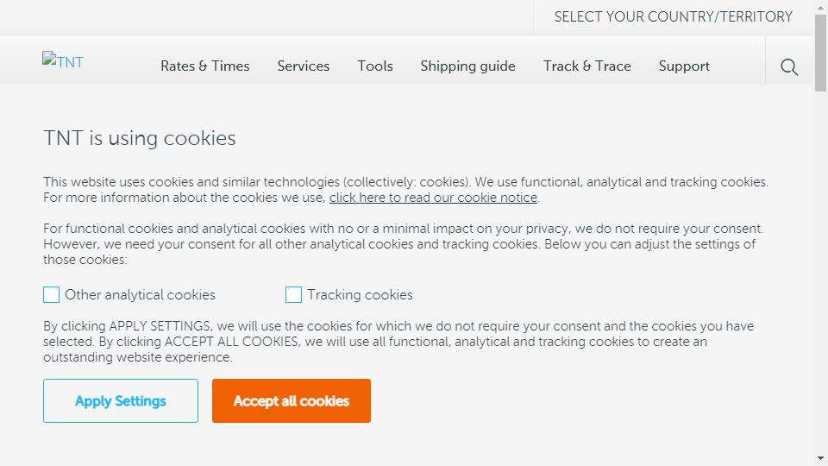The width and height of the screenshot is (828, 466).
Task: Open the search magnifier icon
Action: coord(789,66)
